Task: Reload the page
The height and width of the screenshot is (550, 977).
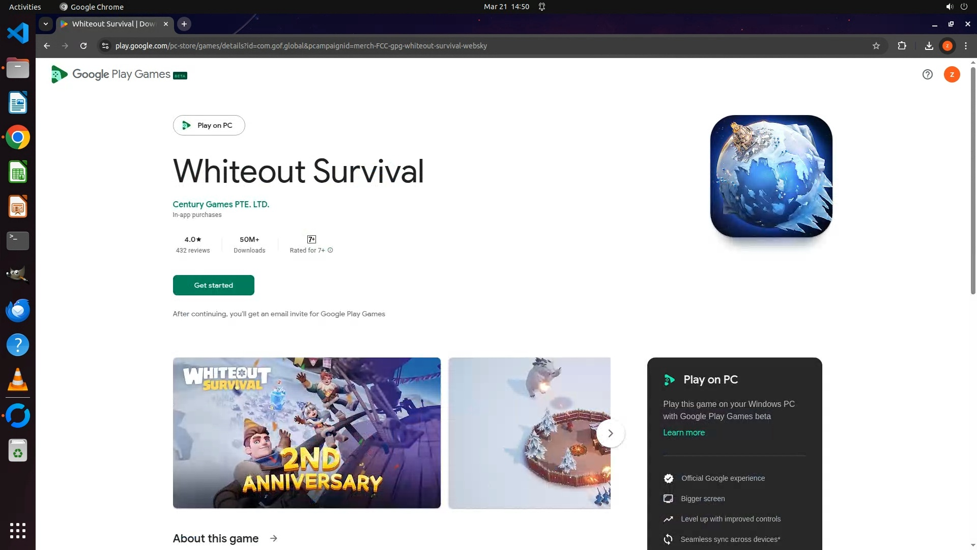Action: [x=83, y=46]
